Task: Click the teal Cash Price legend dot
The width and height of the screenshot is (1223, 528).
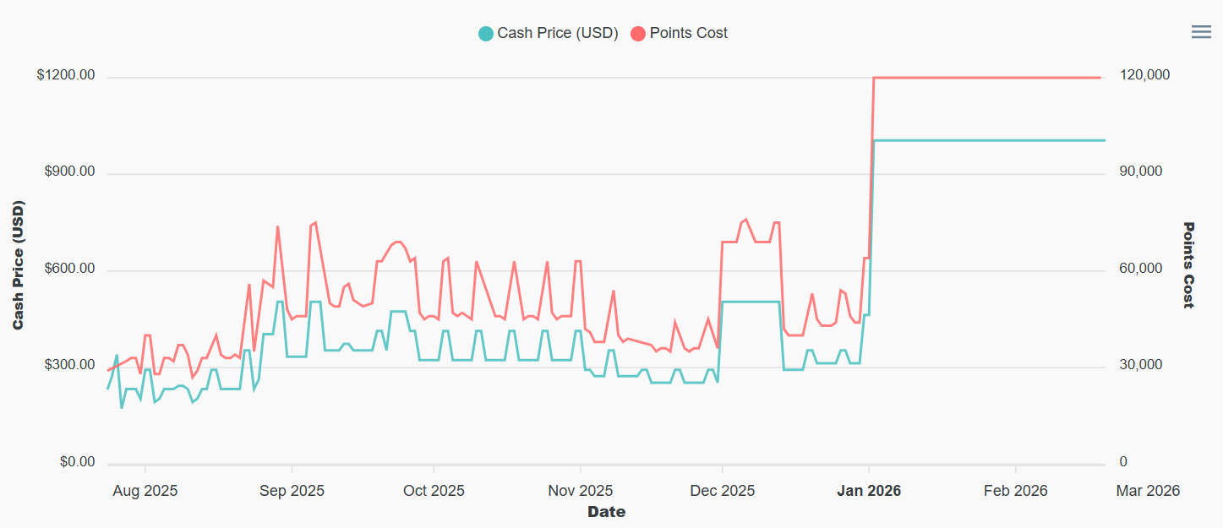Action: 486,34
